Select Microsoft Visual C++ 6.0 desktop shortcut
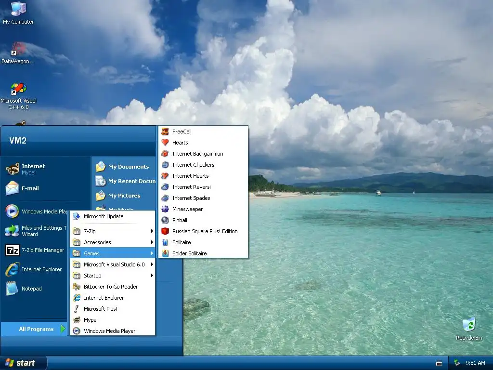Image resolution: width=493 pixels, height=370 pixels. [19, 96]
